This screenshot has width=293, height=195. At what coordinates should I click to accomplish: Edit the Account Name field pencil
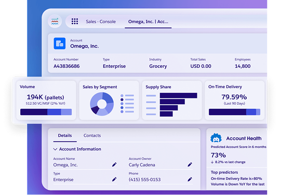click(114, 164)
